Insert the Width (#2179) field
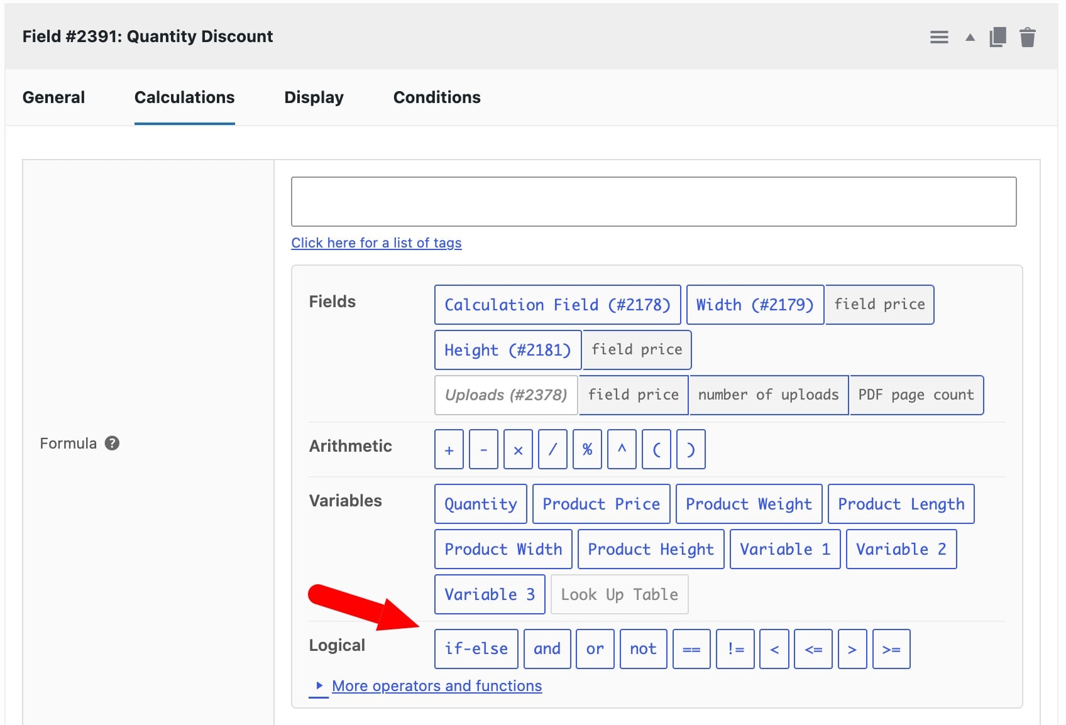This screenshot has height=725, width=1066. tap(755, 305)
